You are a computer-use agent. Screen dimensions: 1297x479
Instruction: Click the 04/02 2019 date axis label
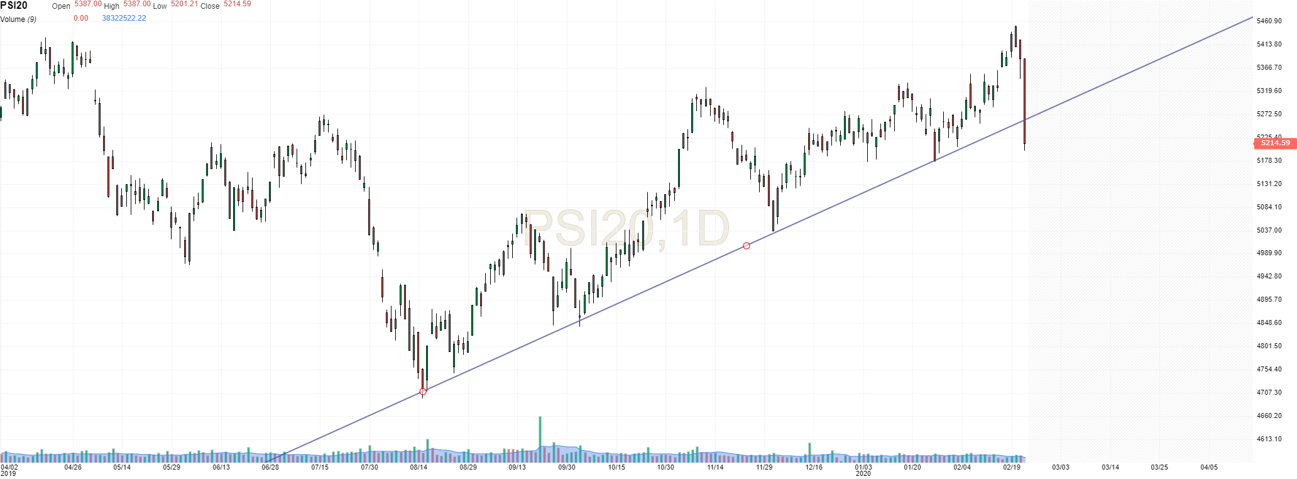coord(9,470)
